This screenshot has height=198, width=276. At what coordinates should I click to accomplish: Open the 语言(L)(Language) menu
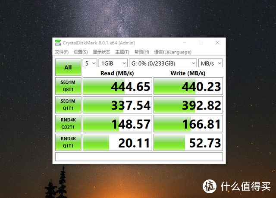coord(172,52)
